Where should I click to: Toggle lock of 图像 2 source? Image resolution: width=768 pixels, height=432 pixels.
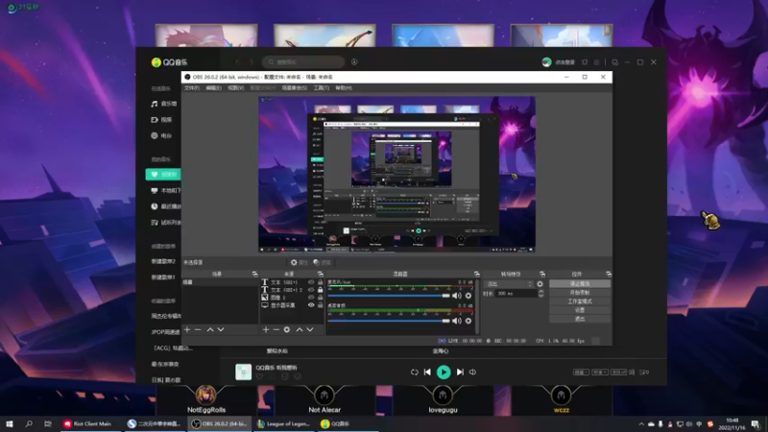pyautogui.click(x=321, y=298)
